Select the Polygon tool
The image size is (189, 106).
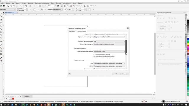(x=1, y=38)
